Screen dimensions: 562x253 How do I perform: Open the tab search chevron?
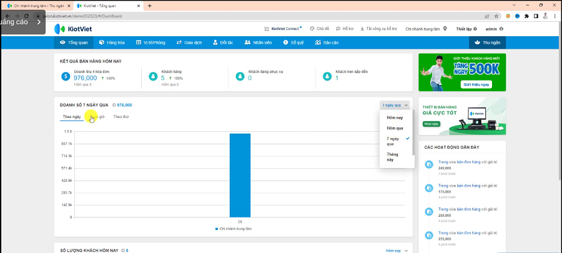pyautogui.click(x=514, y=6)
